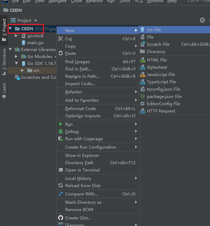210x226 pixels.
Task: Click the package.json nodejs icon
Action: pyautogui.click(x=142, y=96)
